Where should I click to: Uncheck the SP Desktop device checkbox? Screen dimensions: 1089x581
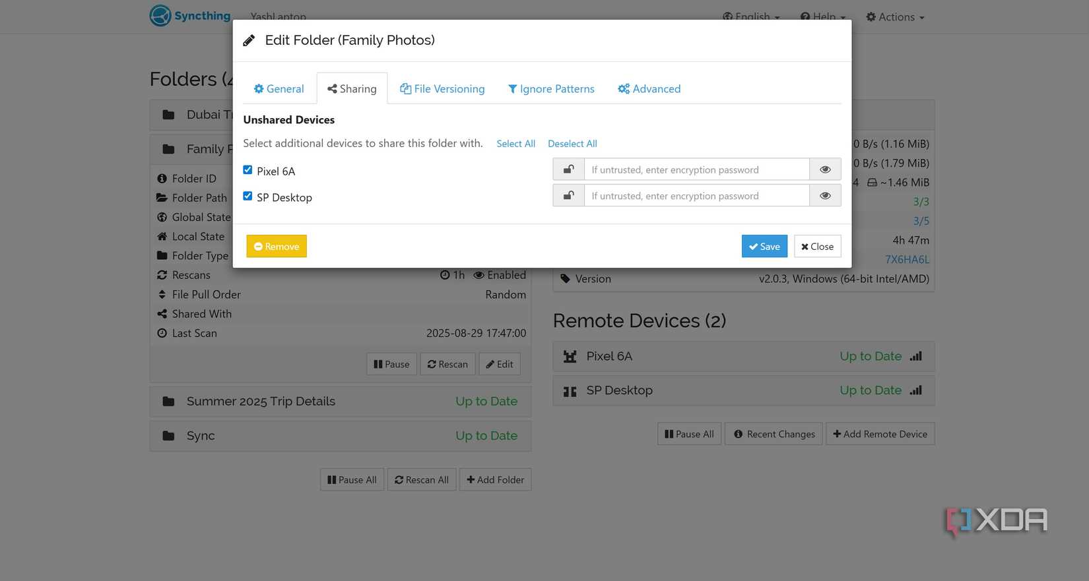pos(247,197)
